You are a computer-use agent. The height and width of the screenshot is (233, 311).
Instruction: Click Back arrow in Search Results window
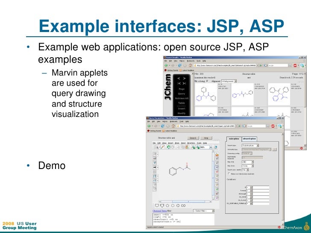[x=166, y=65]
